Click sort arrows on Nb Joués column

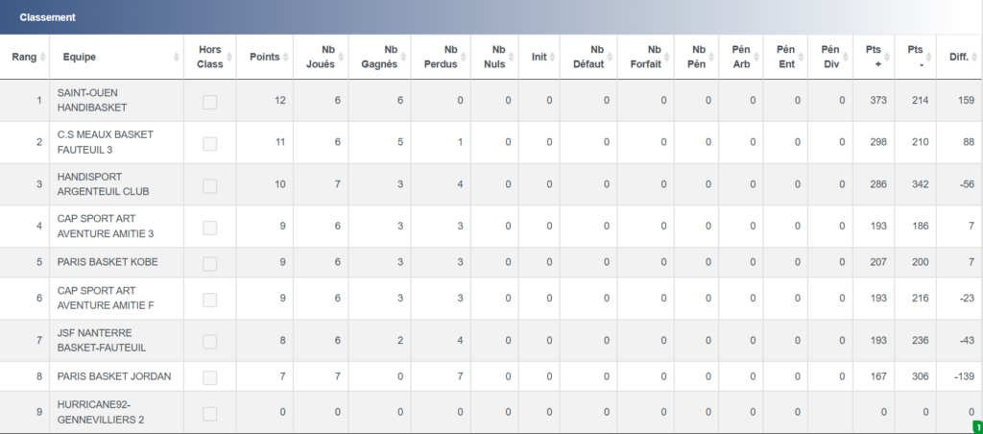(341, 57)
